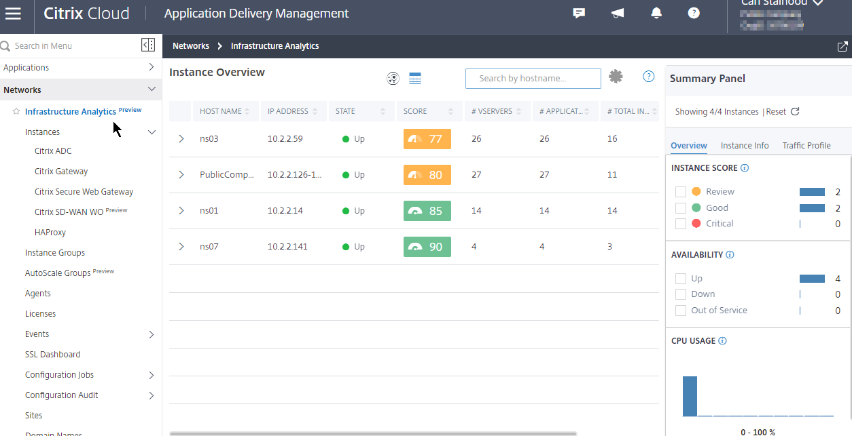
Task: Open Citrix Secure Web Gateway menu item
Action: pyautogui.click(x=84, y=192)
